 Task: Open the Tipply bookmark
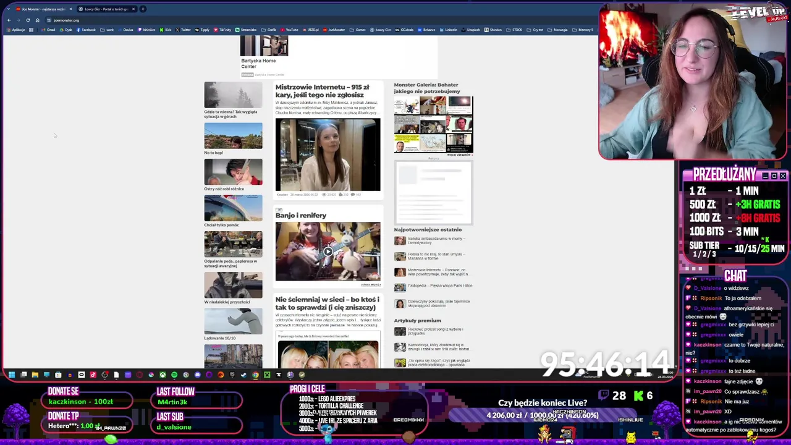pyautogui.click(x=202, y=30)
